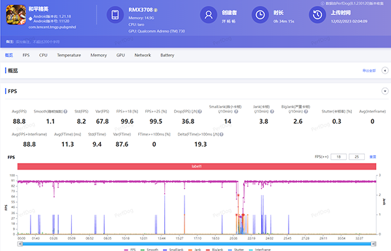This screenshot has width=391, height=251.
Task: Click the help icon next to Smooth
Action: [65, 111]
